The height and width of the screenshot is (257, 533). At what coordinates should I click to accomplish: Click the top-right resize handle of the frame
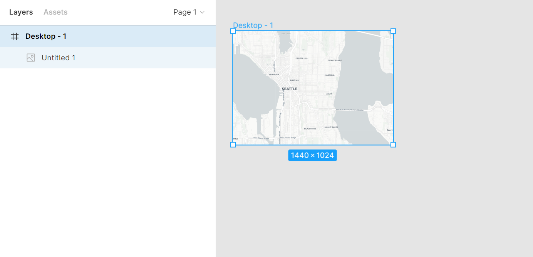[393, 31]
